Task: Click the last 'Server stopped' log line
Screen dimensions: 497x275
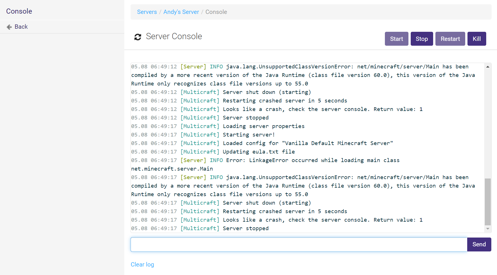Action: click(x=200, y=228)
